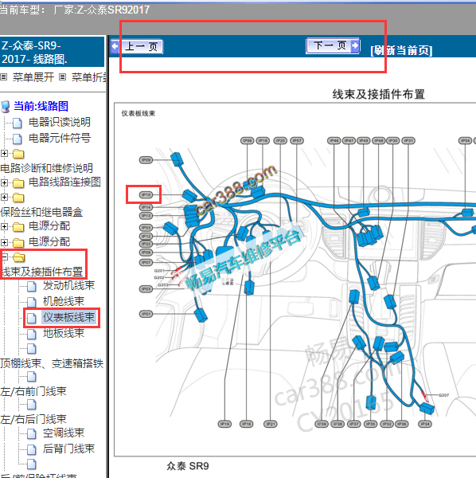Click connector label IP10 in diagram

[x=146, y=194]
